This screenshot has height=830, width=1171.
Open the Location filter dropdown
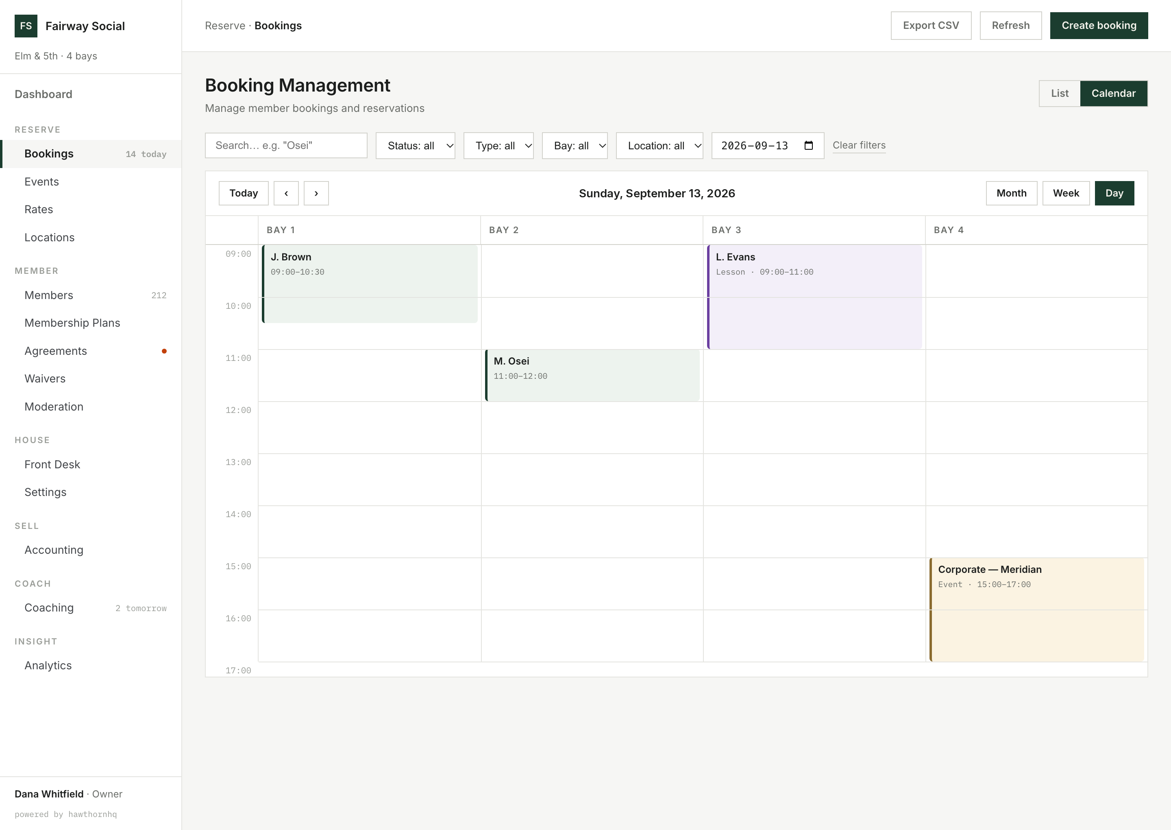point(659,146)
